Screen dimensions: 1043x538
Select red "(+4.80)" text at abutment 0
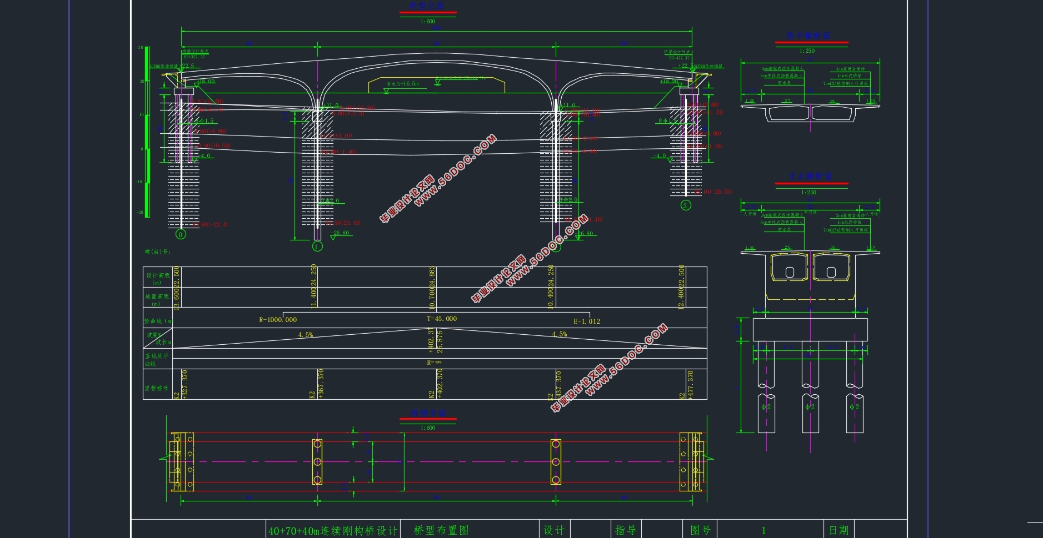(216, 132)
